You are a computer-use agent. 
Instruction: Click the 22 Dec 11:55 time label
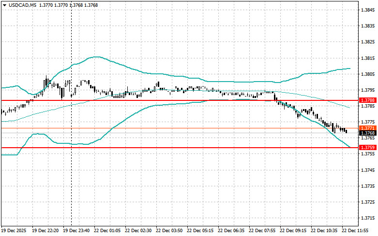(x=355, y=231)
